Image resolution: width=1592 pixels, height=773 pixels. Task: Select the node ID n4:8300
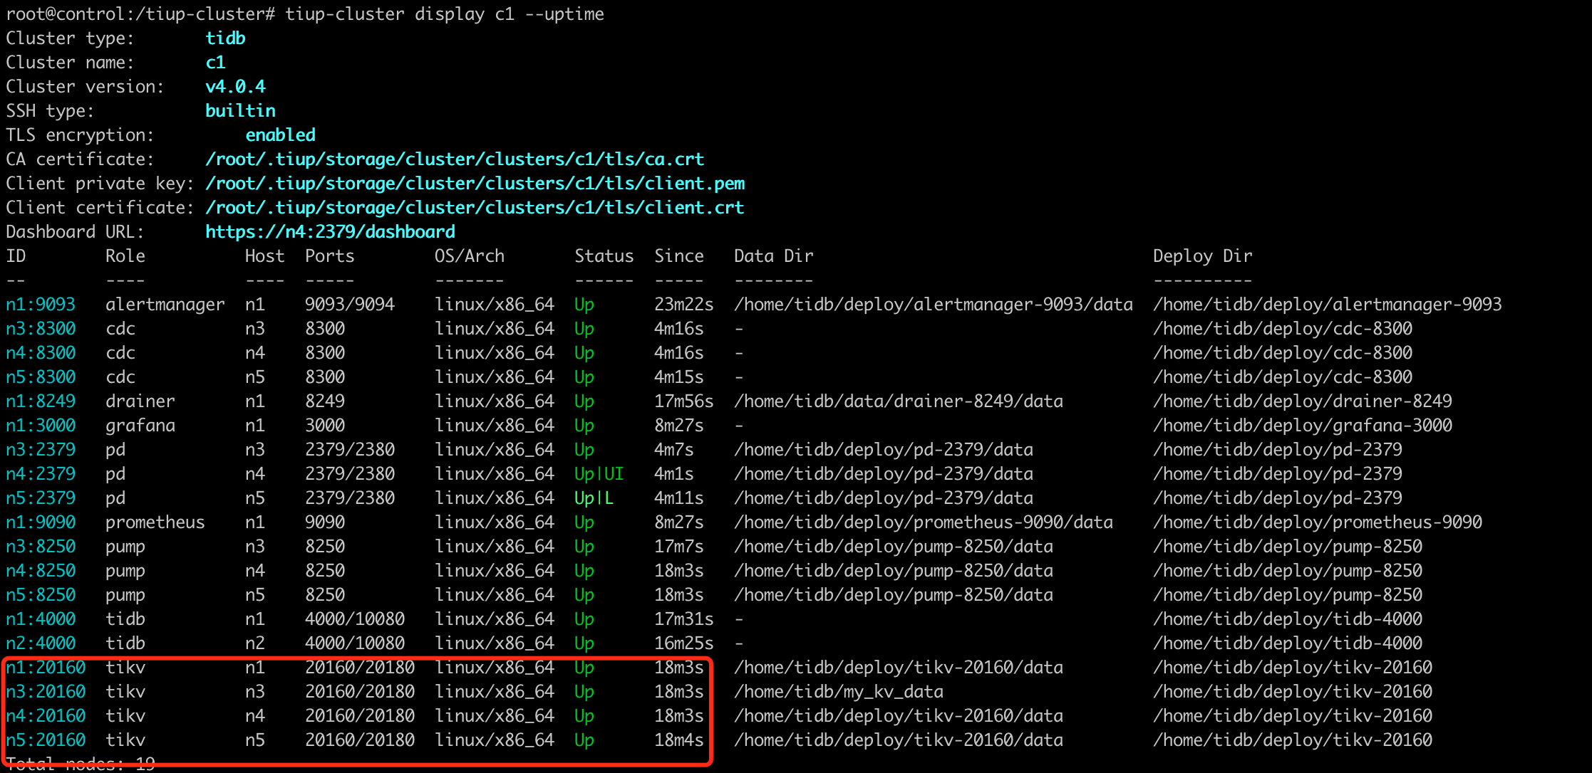pos(41,353)
